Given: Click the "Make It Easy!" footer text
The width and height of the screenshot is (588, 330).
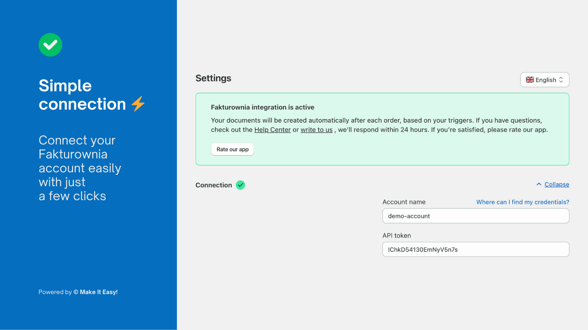Looking at the screenshot, I should [98, 292].
